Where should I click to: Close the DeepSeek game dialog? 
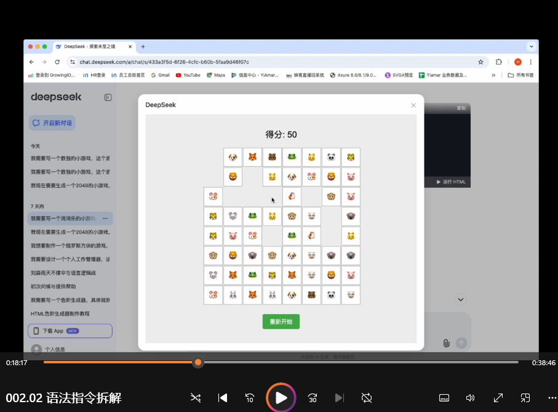pyautogui.click(x=413, y=105)
